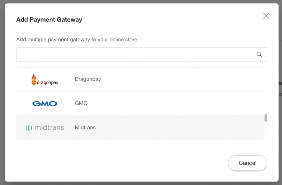The height and width of the screenshot is (185, 282).
Task: Choose the Midtrans gateway label
Action: click(85, 127)
